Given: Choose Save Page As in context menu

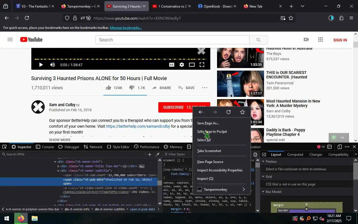Looking at the screenshot, I should [222, 123].
